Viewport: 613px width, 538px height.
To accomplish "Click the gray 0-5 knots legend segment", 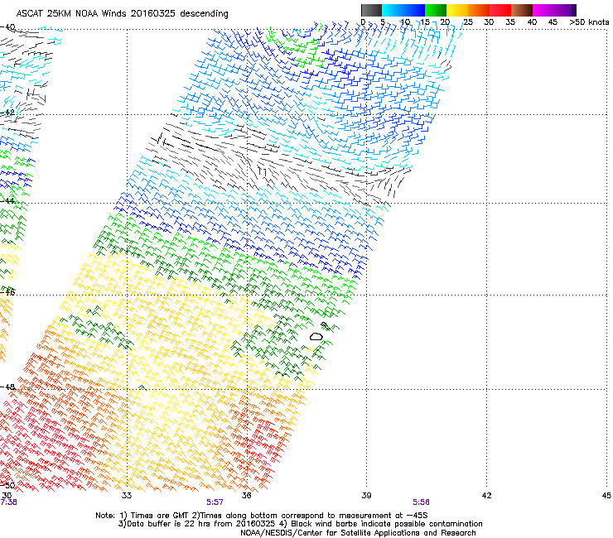I will (x=371, y=10).
